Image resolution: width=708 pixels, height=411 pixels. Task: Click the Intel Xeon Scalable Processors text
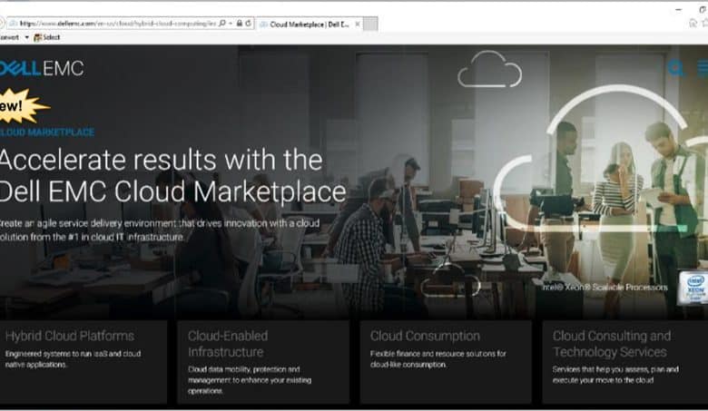(x=605, y=288)
